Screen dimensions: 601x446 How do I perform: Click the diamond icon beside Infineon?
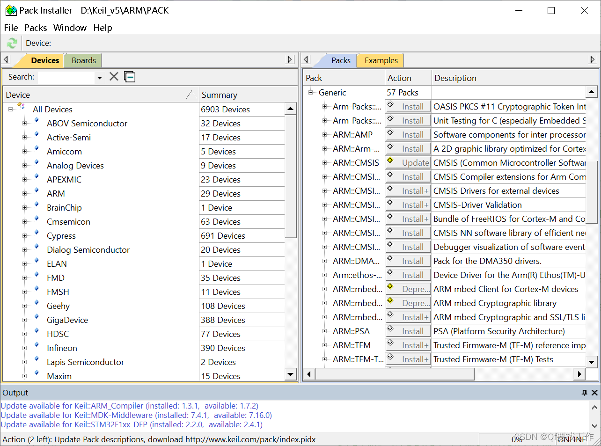37,346
